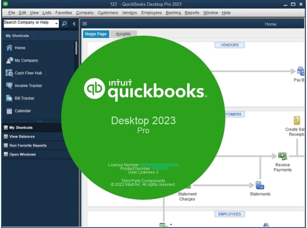
Task: Open the Favorites menu
Action: pyautogui.click(x=64, y=13)
